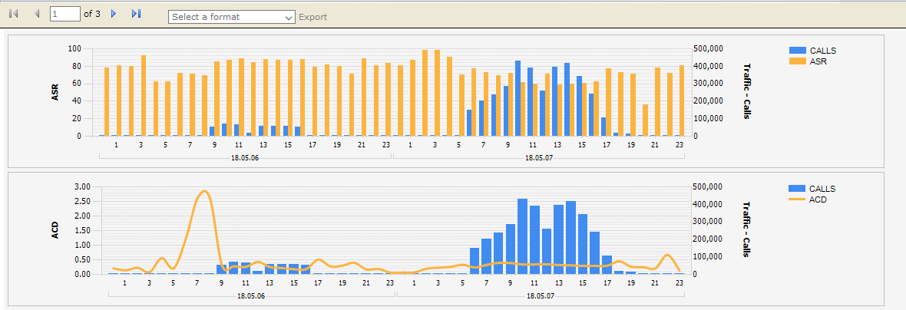Click the 18.05.07 date label in ASR chart

[538, 159]
